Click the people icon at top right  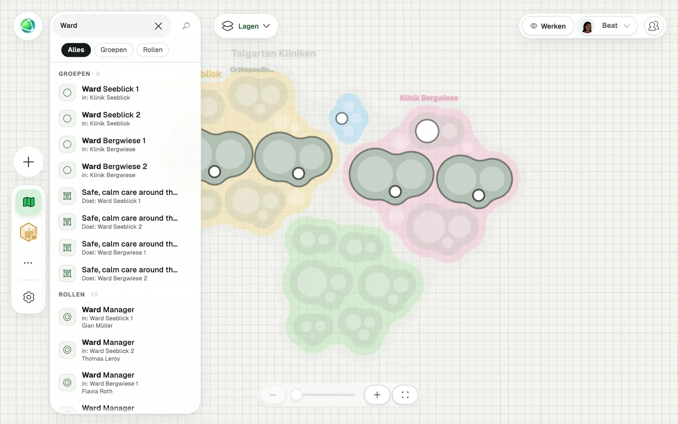[x=653, y=26]
